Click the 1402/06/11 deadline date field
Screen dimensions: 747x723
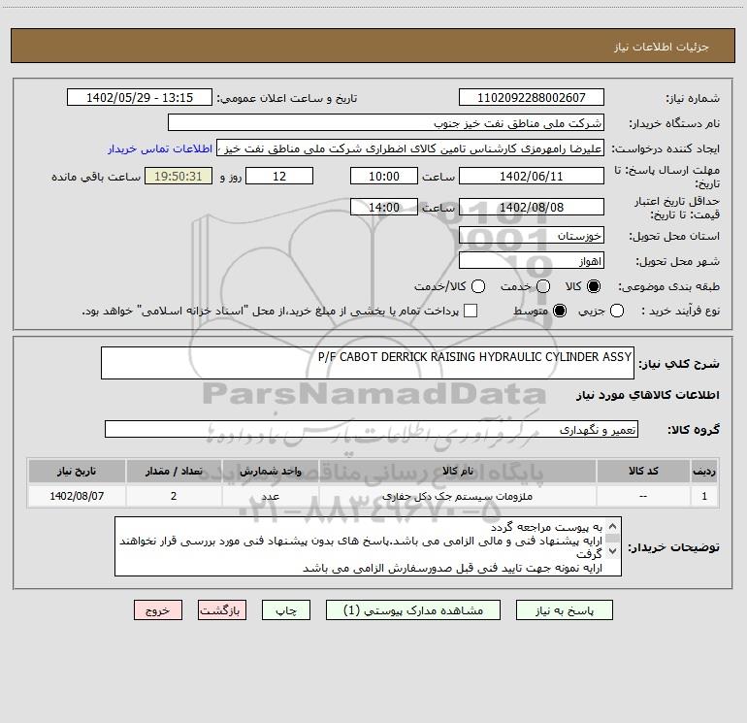coord(532,176)
